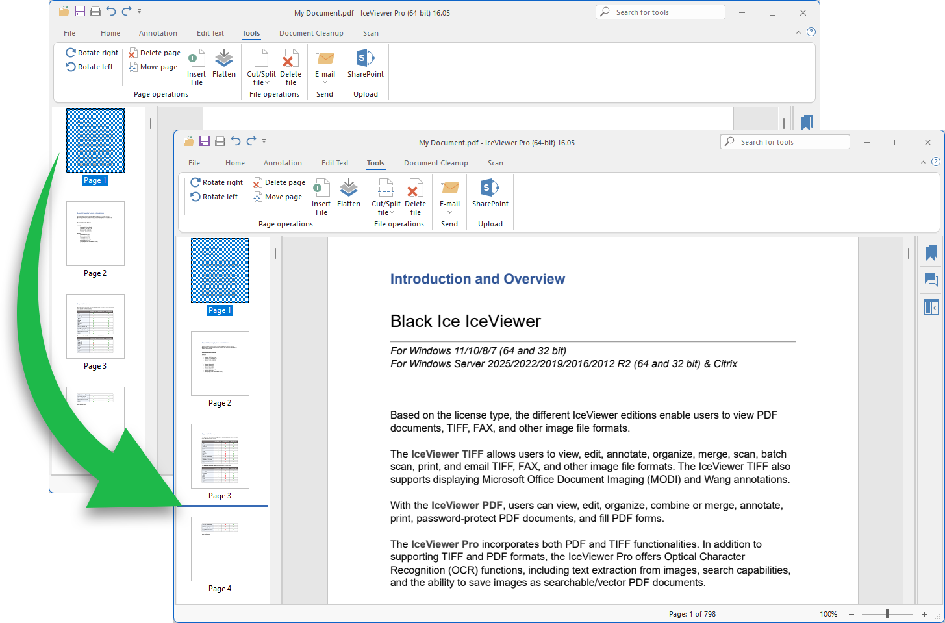Click the zoom in plus button
Viewport: 945px width, 623px height.
[924, 614]
